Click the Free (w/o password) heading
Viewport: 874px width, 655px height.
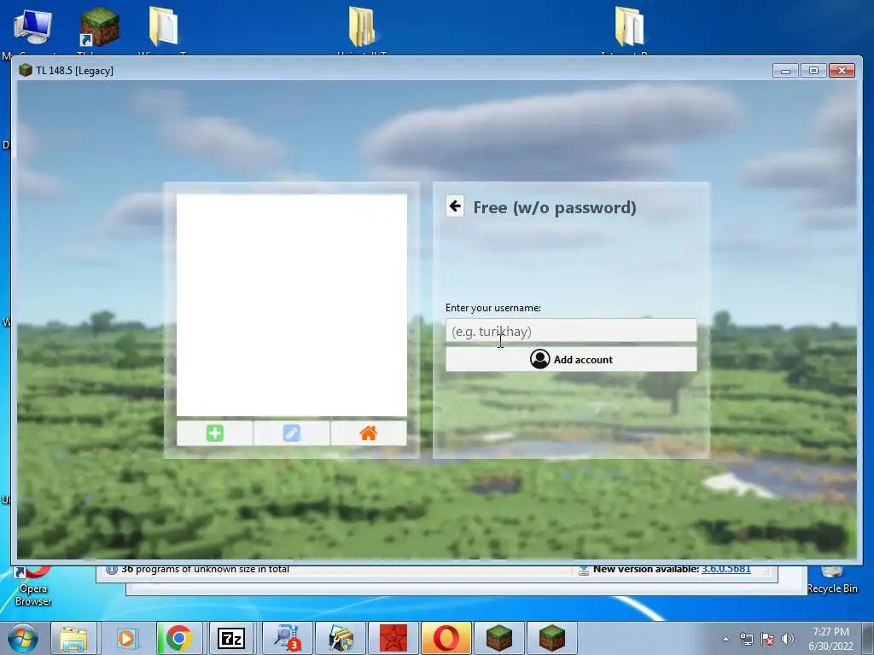coord(555,207)
